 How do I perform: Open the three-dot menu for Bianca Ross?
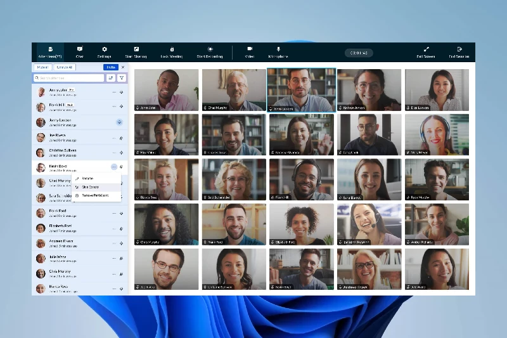(114, 289)
